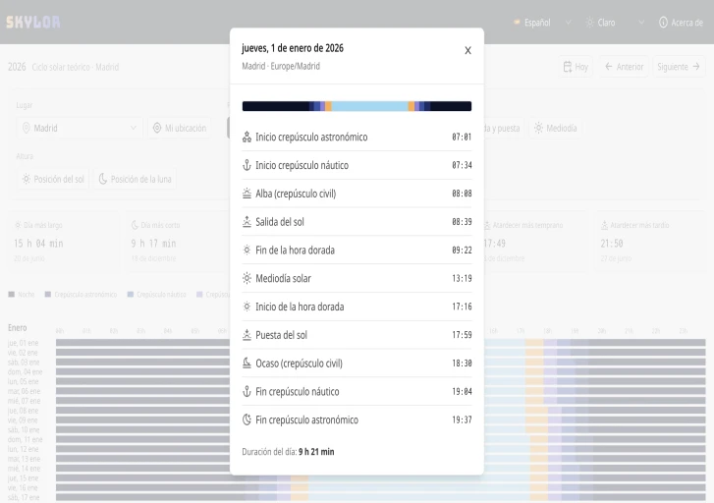
Task: Select the Salida del sol 08:39 row
Action: coord(357,222)
